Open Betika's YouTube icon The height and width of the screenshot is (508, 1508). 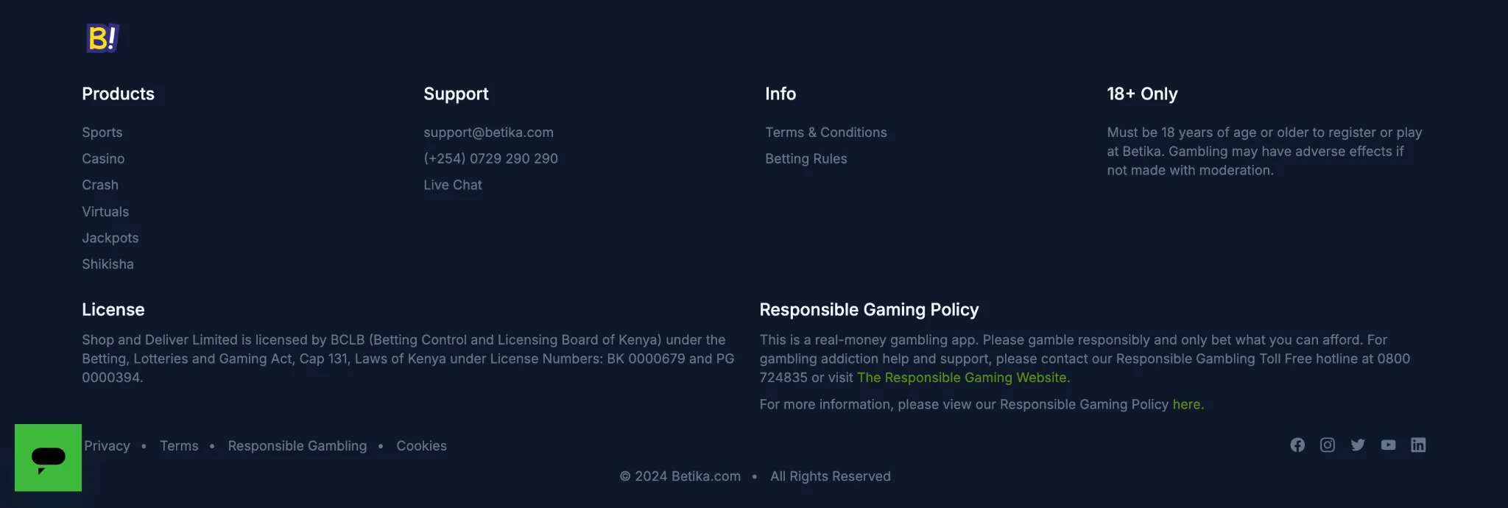1388,445
